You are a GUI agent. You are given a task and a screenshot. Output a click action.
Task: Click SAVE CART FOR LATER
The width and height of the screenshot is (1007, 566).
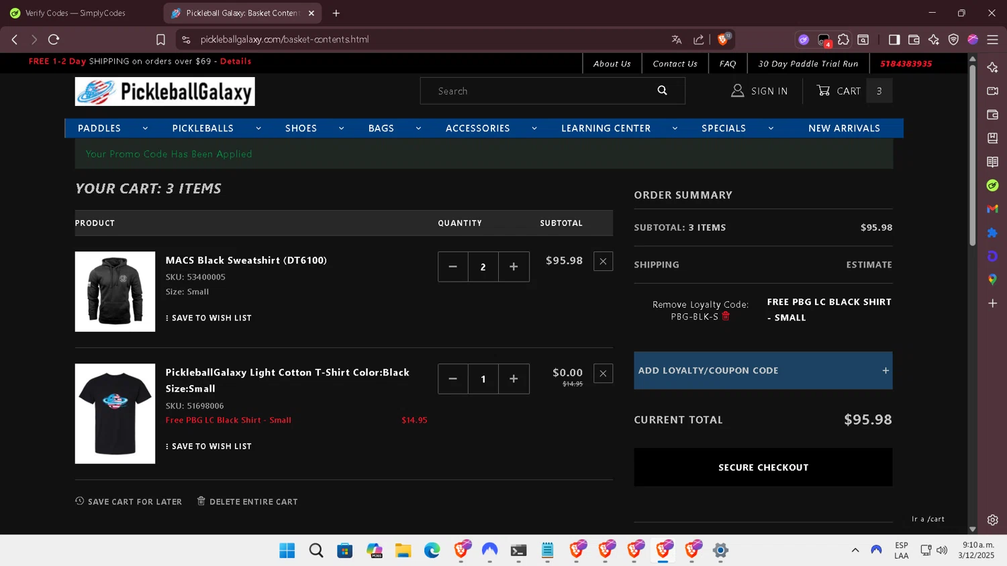tap(129, 502)
